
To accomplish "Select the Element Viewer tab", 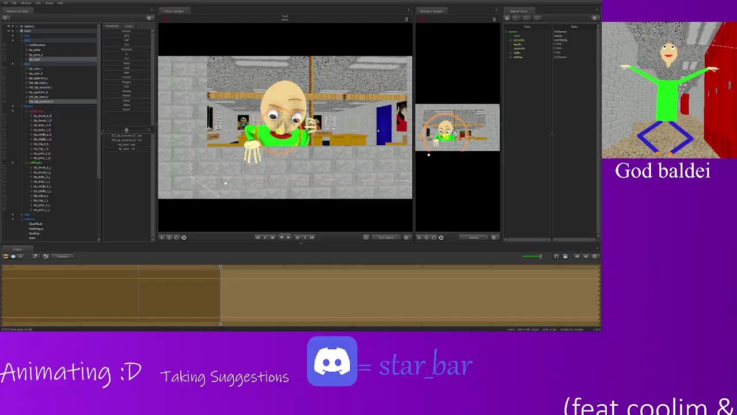I will point(519,11).
